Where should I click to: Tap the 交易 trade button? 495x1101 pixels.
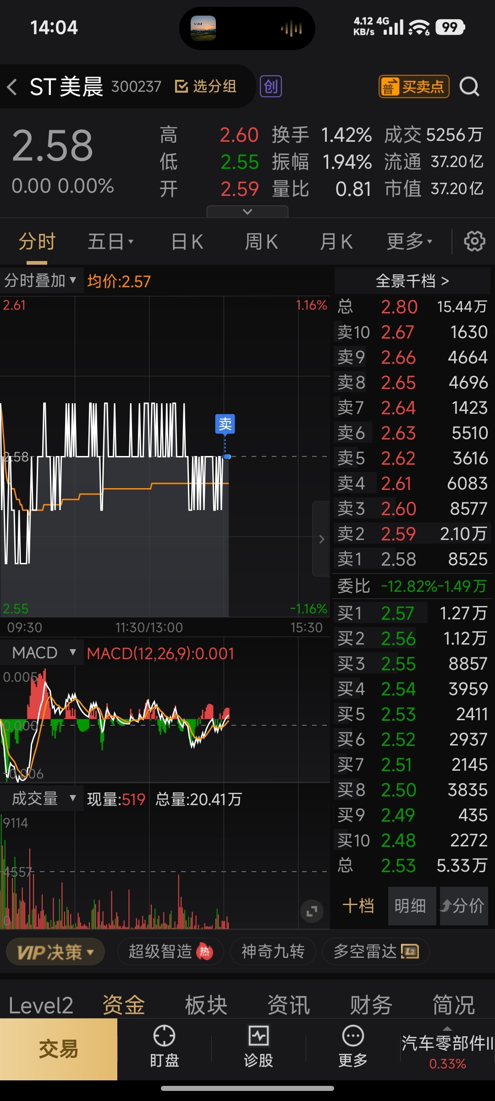pos(59,1049)
